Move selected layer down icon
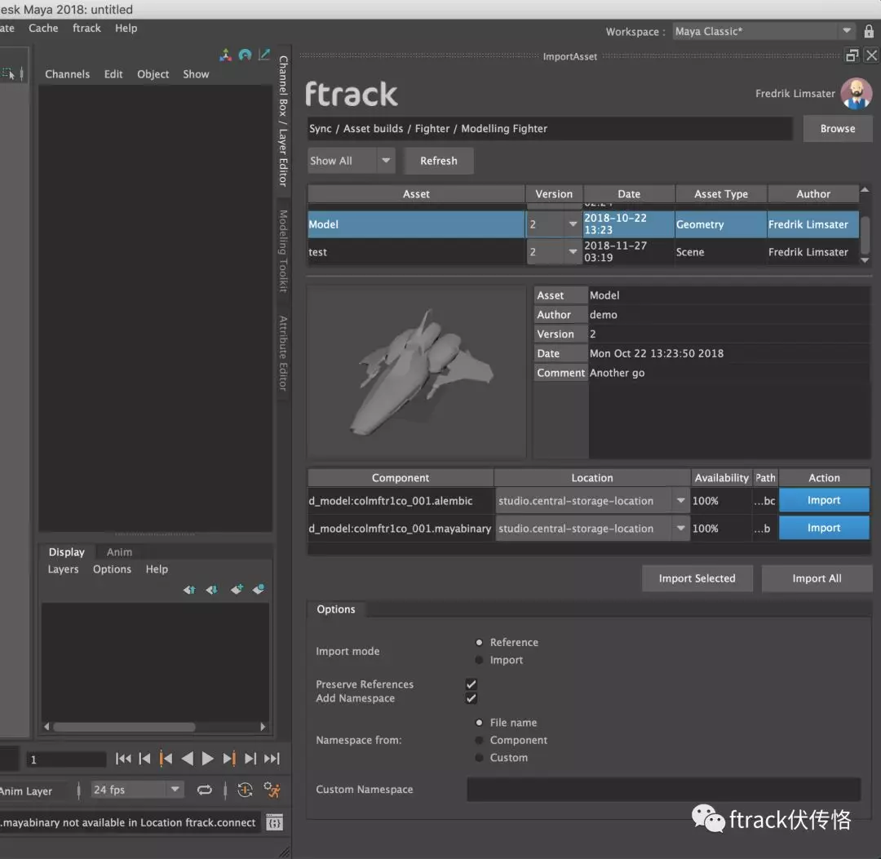 pyautogui.click(x=212, y=589)
